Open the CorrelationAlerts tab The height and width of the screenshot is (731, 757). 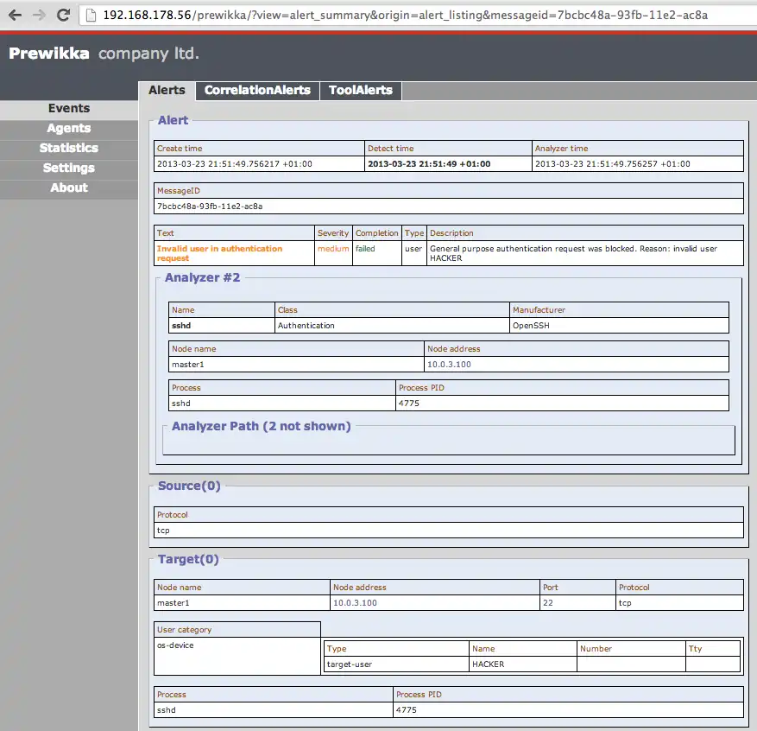pos(257,91)
